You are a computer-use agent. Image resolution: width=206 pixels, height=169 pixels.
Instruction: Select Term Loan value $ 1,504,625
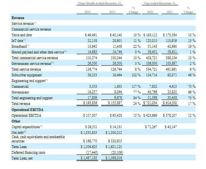[89, 147]
